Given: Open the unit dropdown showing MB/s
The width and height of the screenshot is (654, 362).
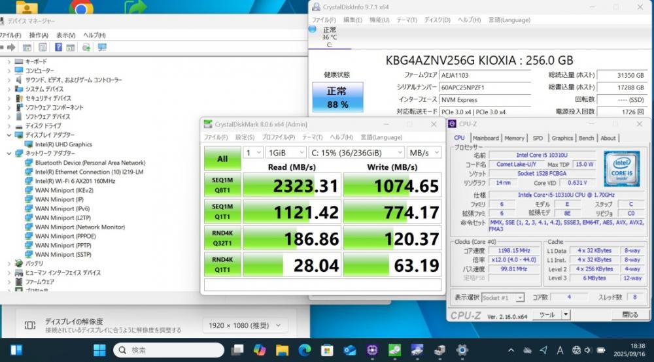Looking at the screenshot, I should (424, 153).
